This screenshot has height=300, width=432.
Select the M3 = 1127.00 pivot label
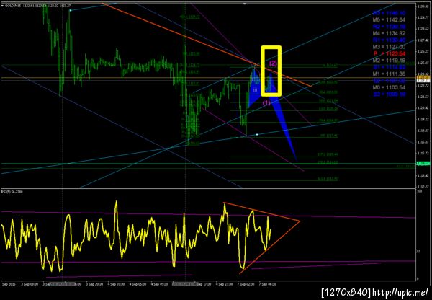(x=389, y=47)
